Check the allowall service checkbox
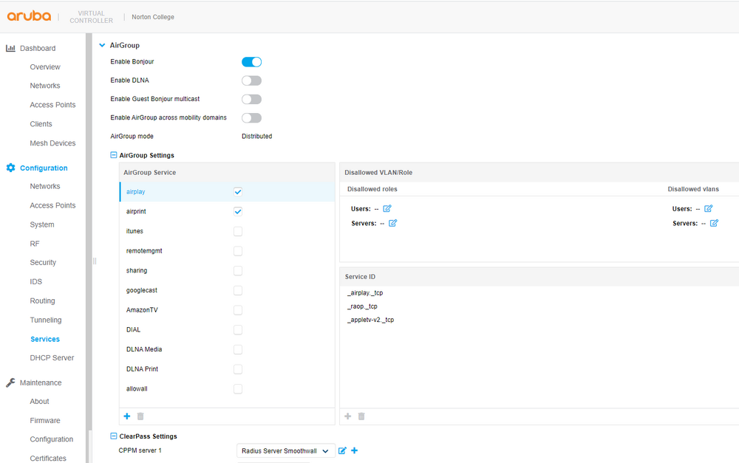This screenshot has height=463, width=739. (238, 389)
